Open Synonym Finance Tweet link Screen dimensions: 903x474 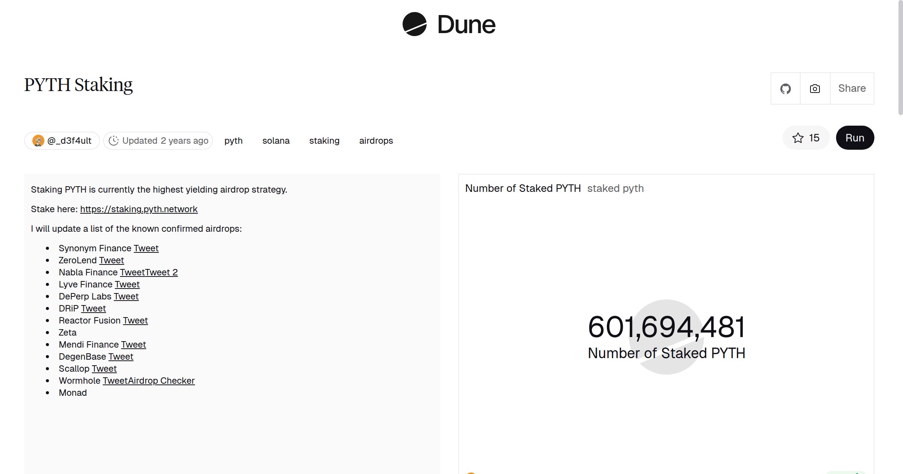146,248
